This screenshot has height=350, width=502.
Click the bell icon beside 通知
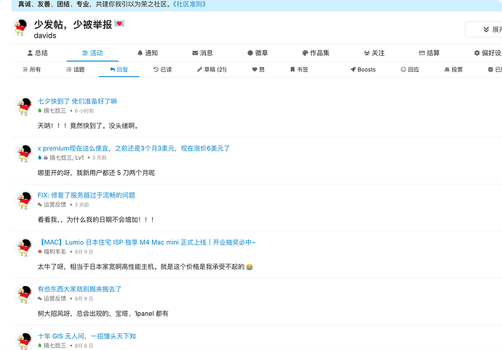(140, 53)
